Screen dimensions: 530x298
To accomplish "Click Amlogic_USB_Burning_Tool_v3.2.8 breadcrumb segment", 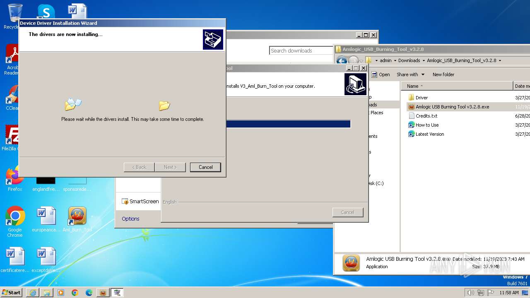I will [x=461, y=60].
